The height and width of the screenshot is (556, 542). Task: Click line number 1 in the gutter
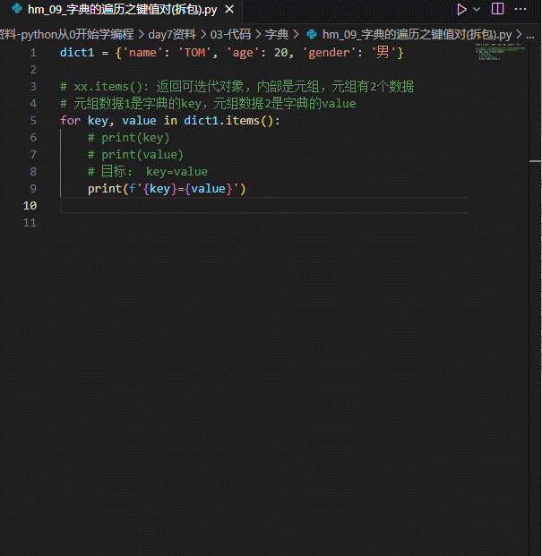coord(33,53)
